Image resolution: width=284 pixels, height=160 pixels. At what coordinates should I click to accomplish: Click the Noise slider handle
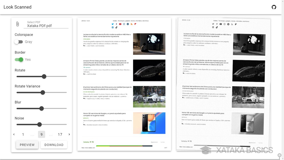39,124
